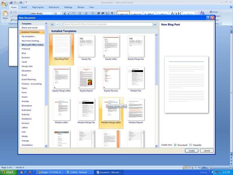This screenshot has height=175, width=233.
Task: Select My templates... entry
Action: (x=29, y=36)
